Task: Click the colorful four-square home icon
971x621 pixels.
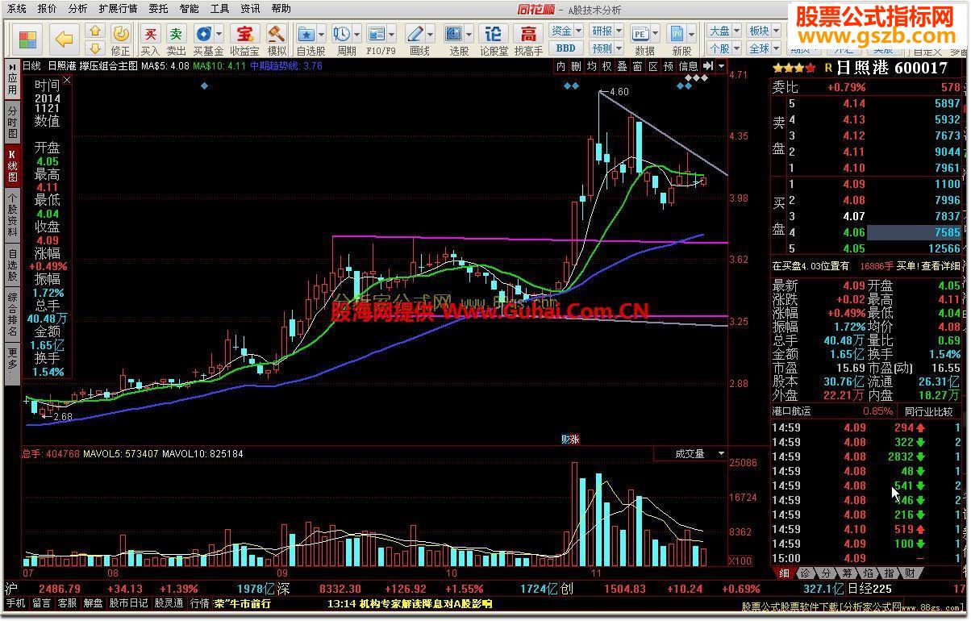Action: (27, 39)
